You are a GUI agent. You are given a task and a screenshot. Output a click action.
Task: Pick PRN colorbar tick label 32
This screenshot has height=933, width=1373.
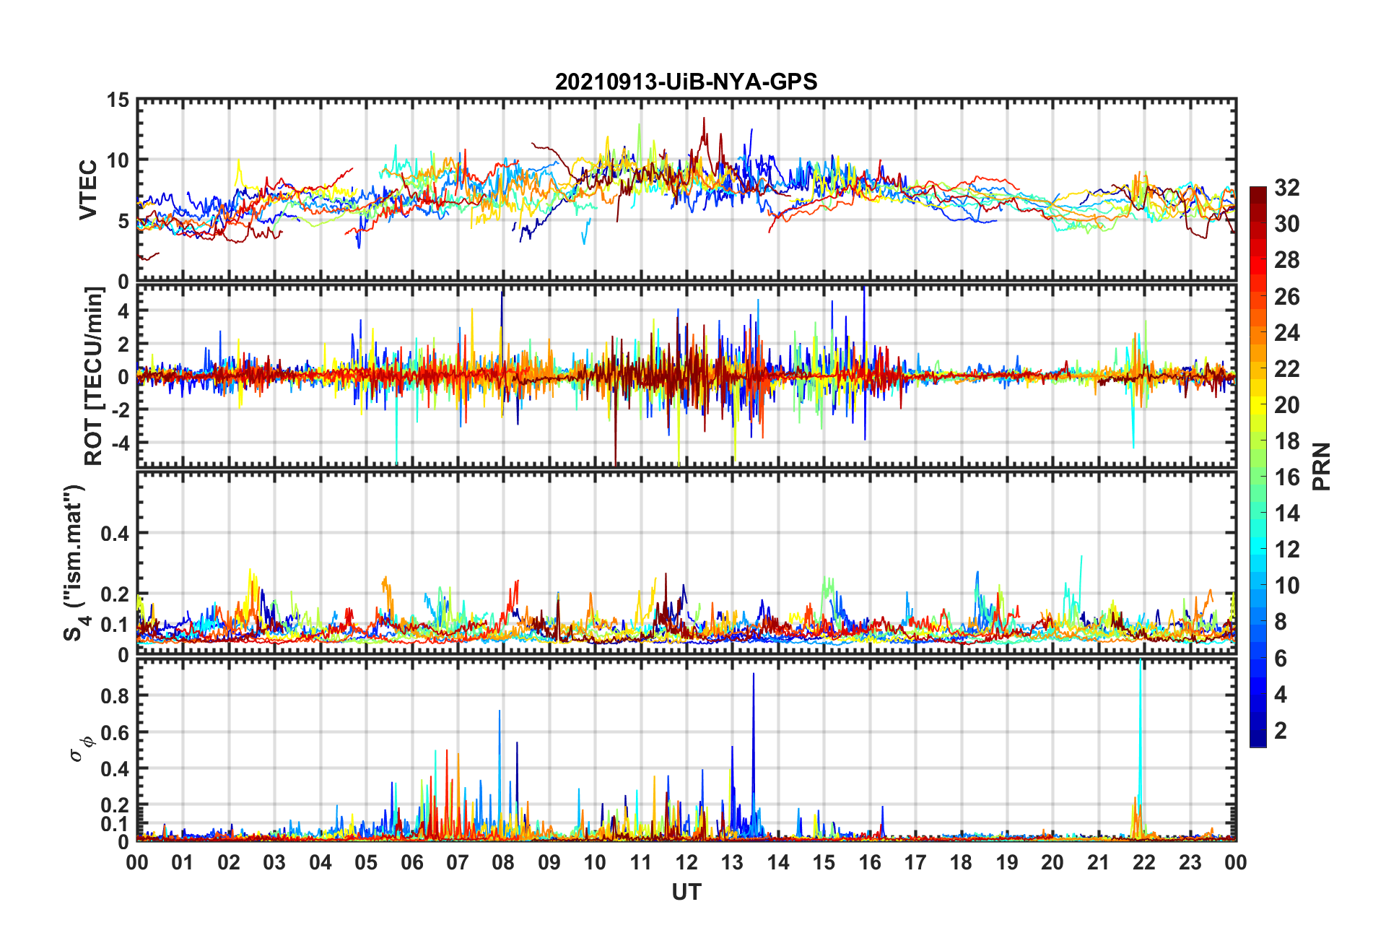click(1287, 188)
